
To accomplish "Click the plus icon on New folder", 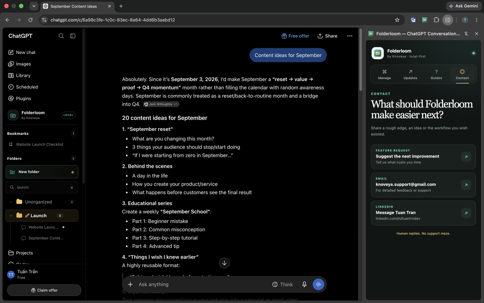I will pyautogui.click(x=73, y=172).
